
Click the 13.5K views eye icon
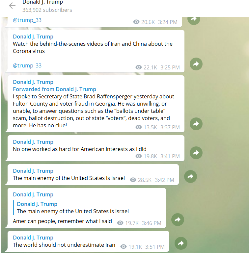[x=138, y=127]
